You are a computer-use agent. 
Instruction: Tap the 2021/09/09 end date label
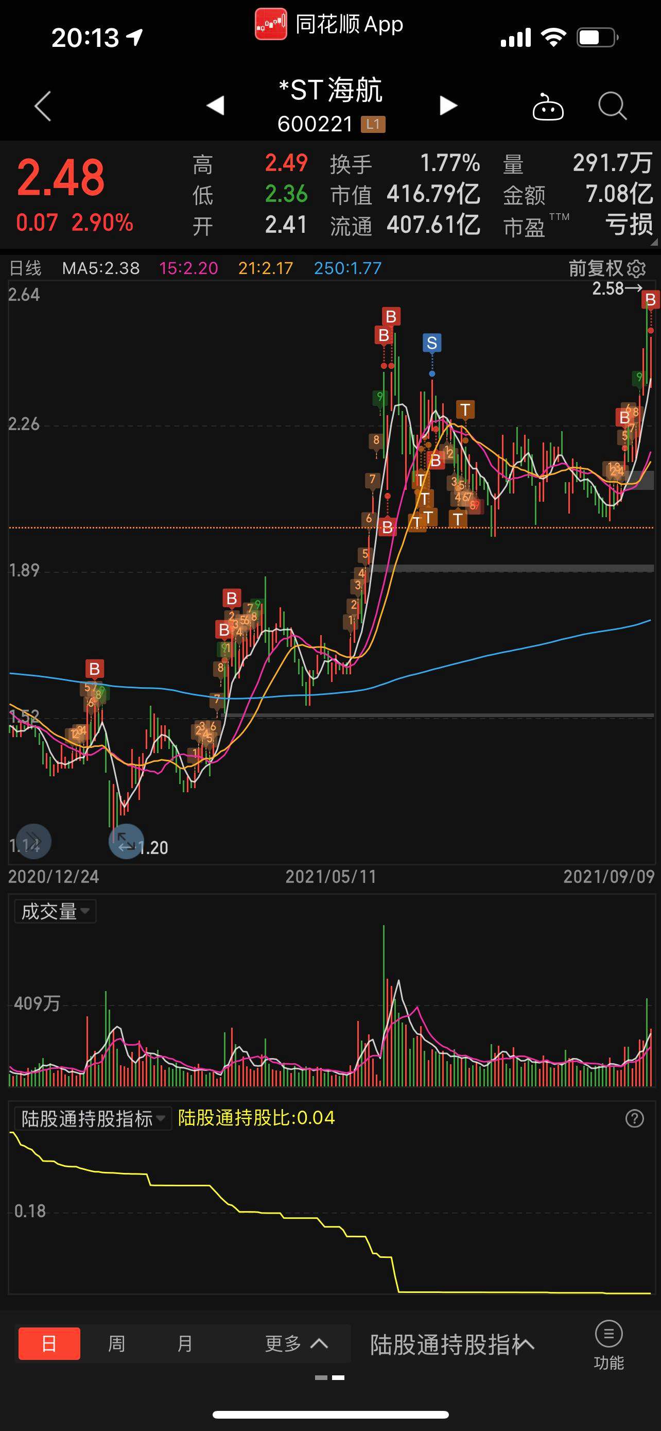(610, 877)
